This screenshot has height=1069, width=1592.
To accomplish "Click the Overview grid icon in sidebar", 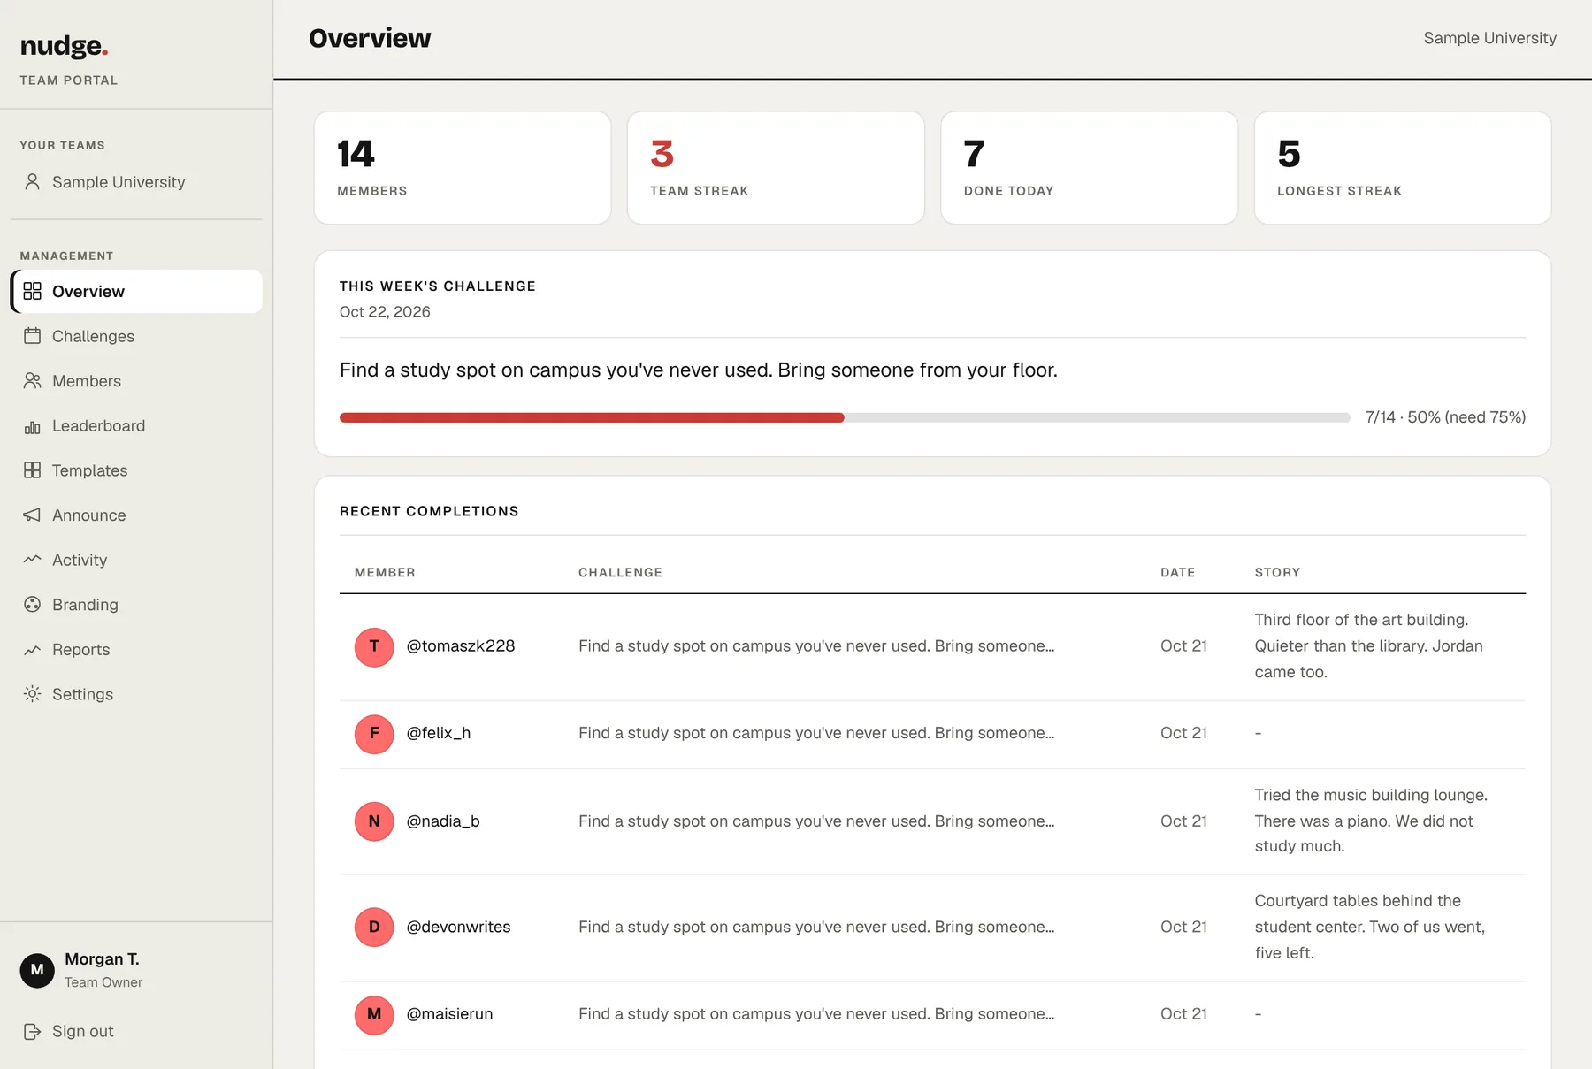I will (33, 291).
